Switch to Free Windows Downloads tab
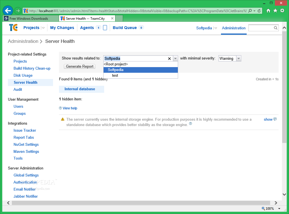This screenshot has width=289, height=214. coord(30,18)
